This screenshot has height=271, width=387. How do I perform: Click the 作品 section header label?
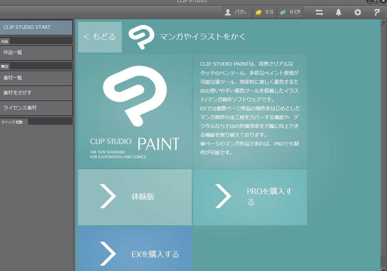(x=5, y=41)
